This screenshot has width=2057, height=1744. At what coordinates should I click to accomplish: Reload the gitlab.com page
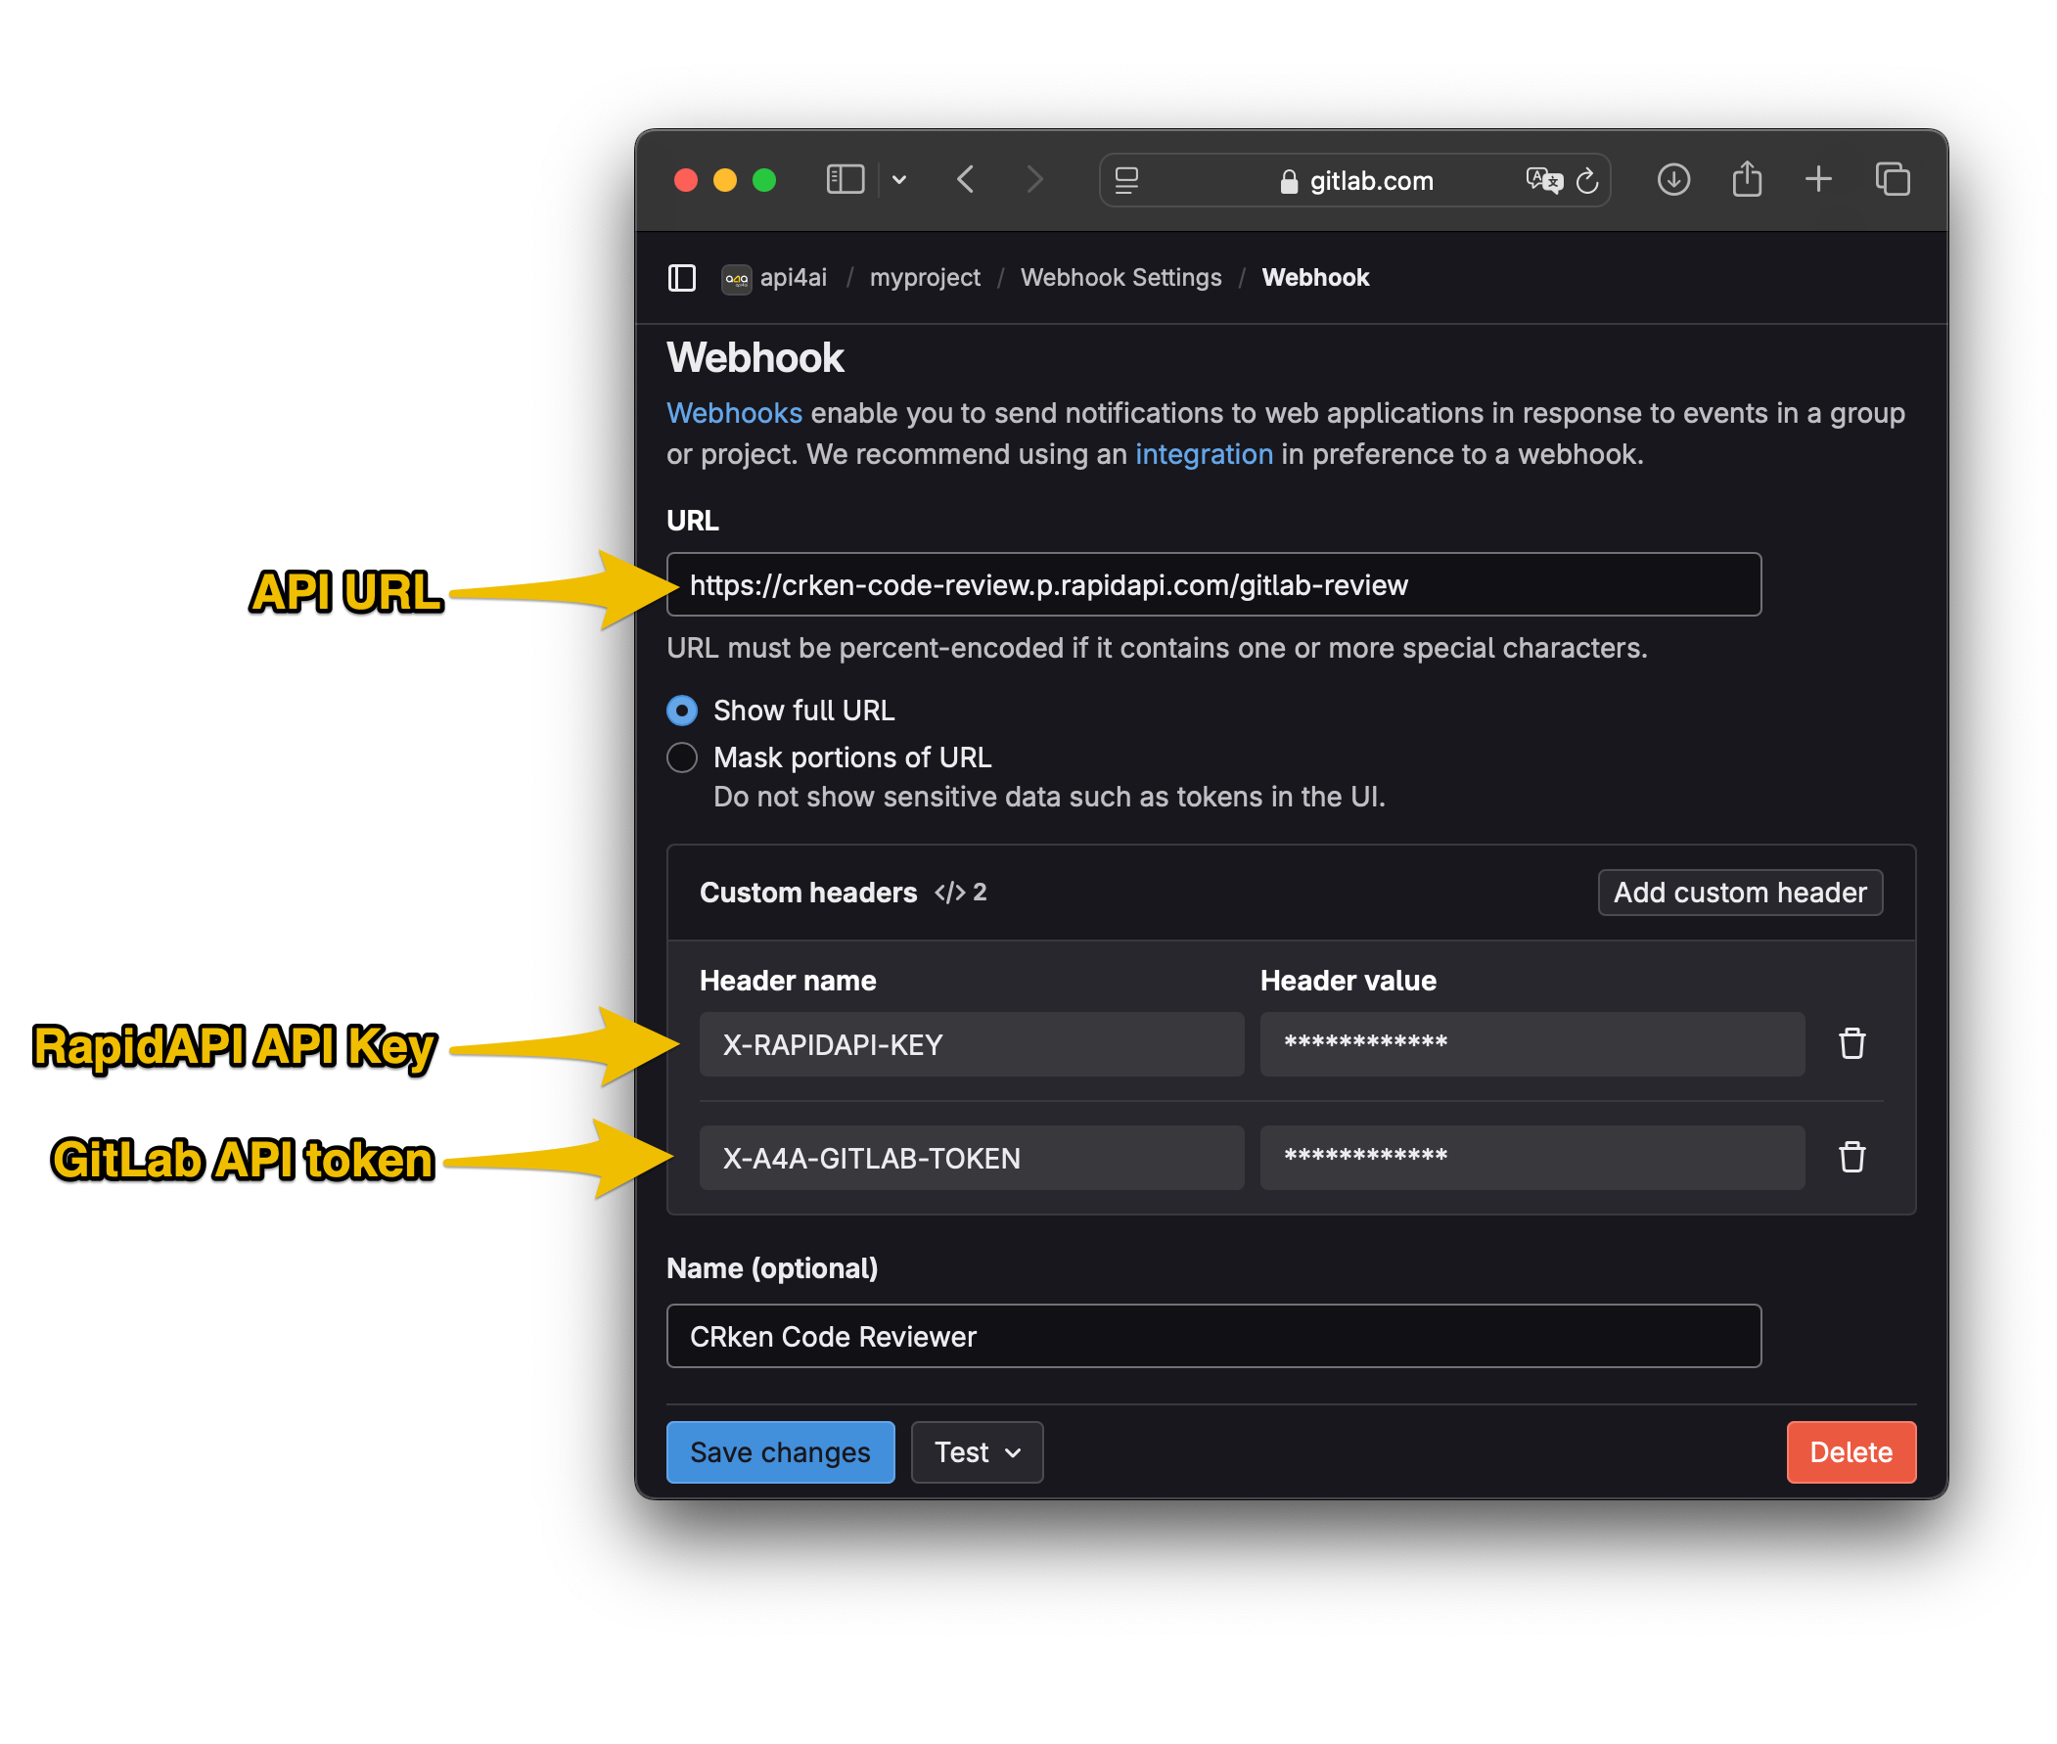(x=1586, y=181)
